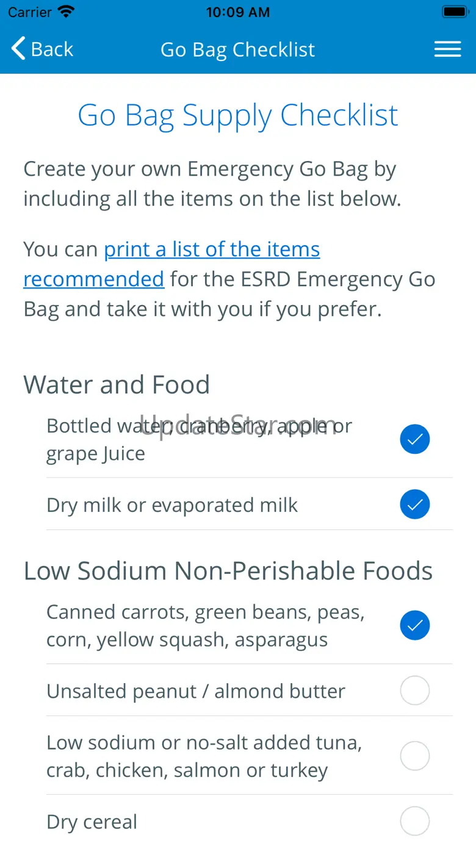Tap the Wi-Fi status icon
The height and width of the screenshot is (846, 476).
tap(65, 12)
